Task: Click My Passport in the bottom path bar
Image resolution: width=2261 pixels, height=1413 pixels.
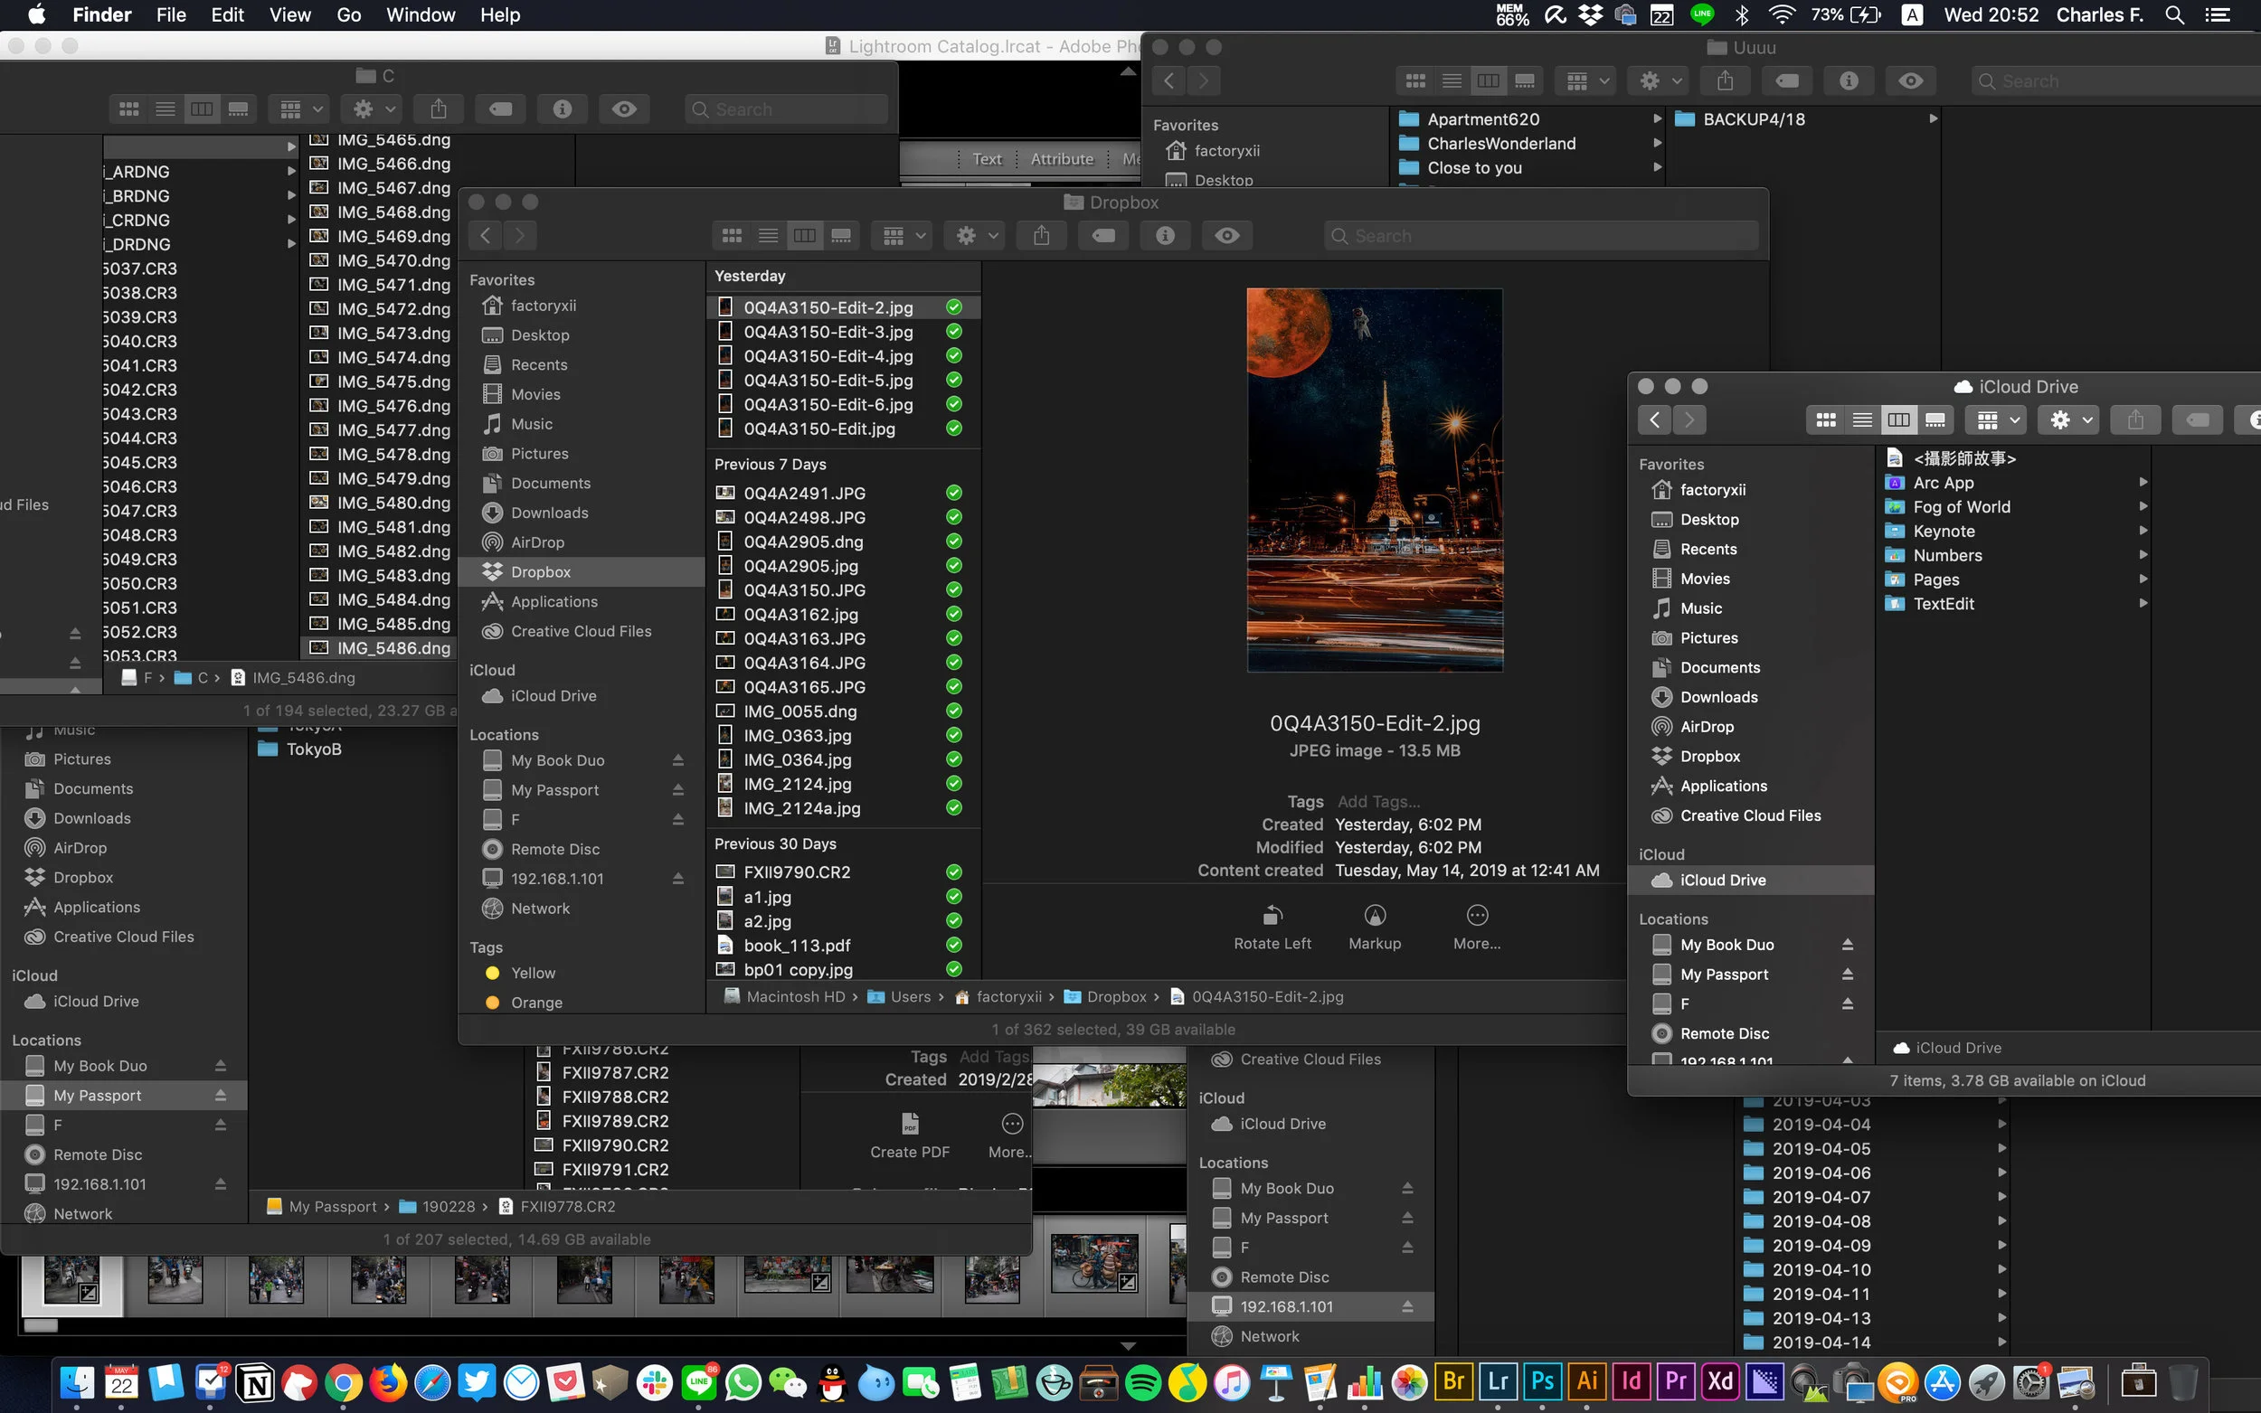Action: tap(322, 1207)
